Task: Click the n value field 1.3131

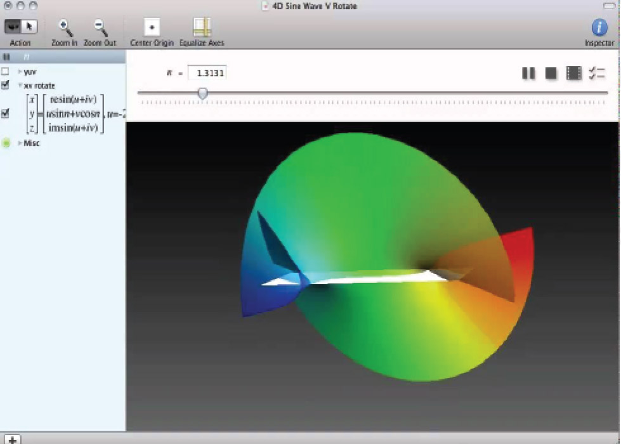Action: (x=207, y=73)
